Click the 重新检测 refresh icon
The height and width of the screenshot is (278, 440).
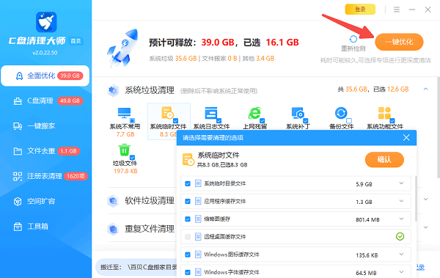pos(353,39)
